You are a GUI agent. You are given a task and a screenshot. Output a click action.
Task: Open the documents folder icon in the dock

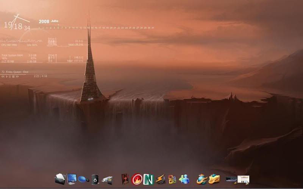coord(60,179)
